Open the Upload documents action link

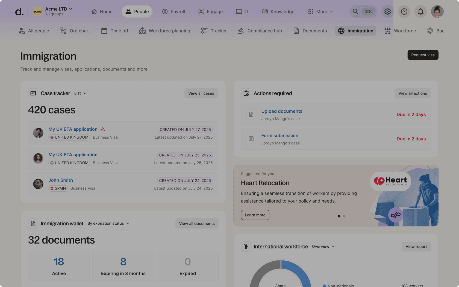[x=282, y=111]
